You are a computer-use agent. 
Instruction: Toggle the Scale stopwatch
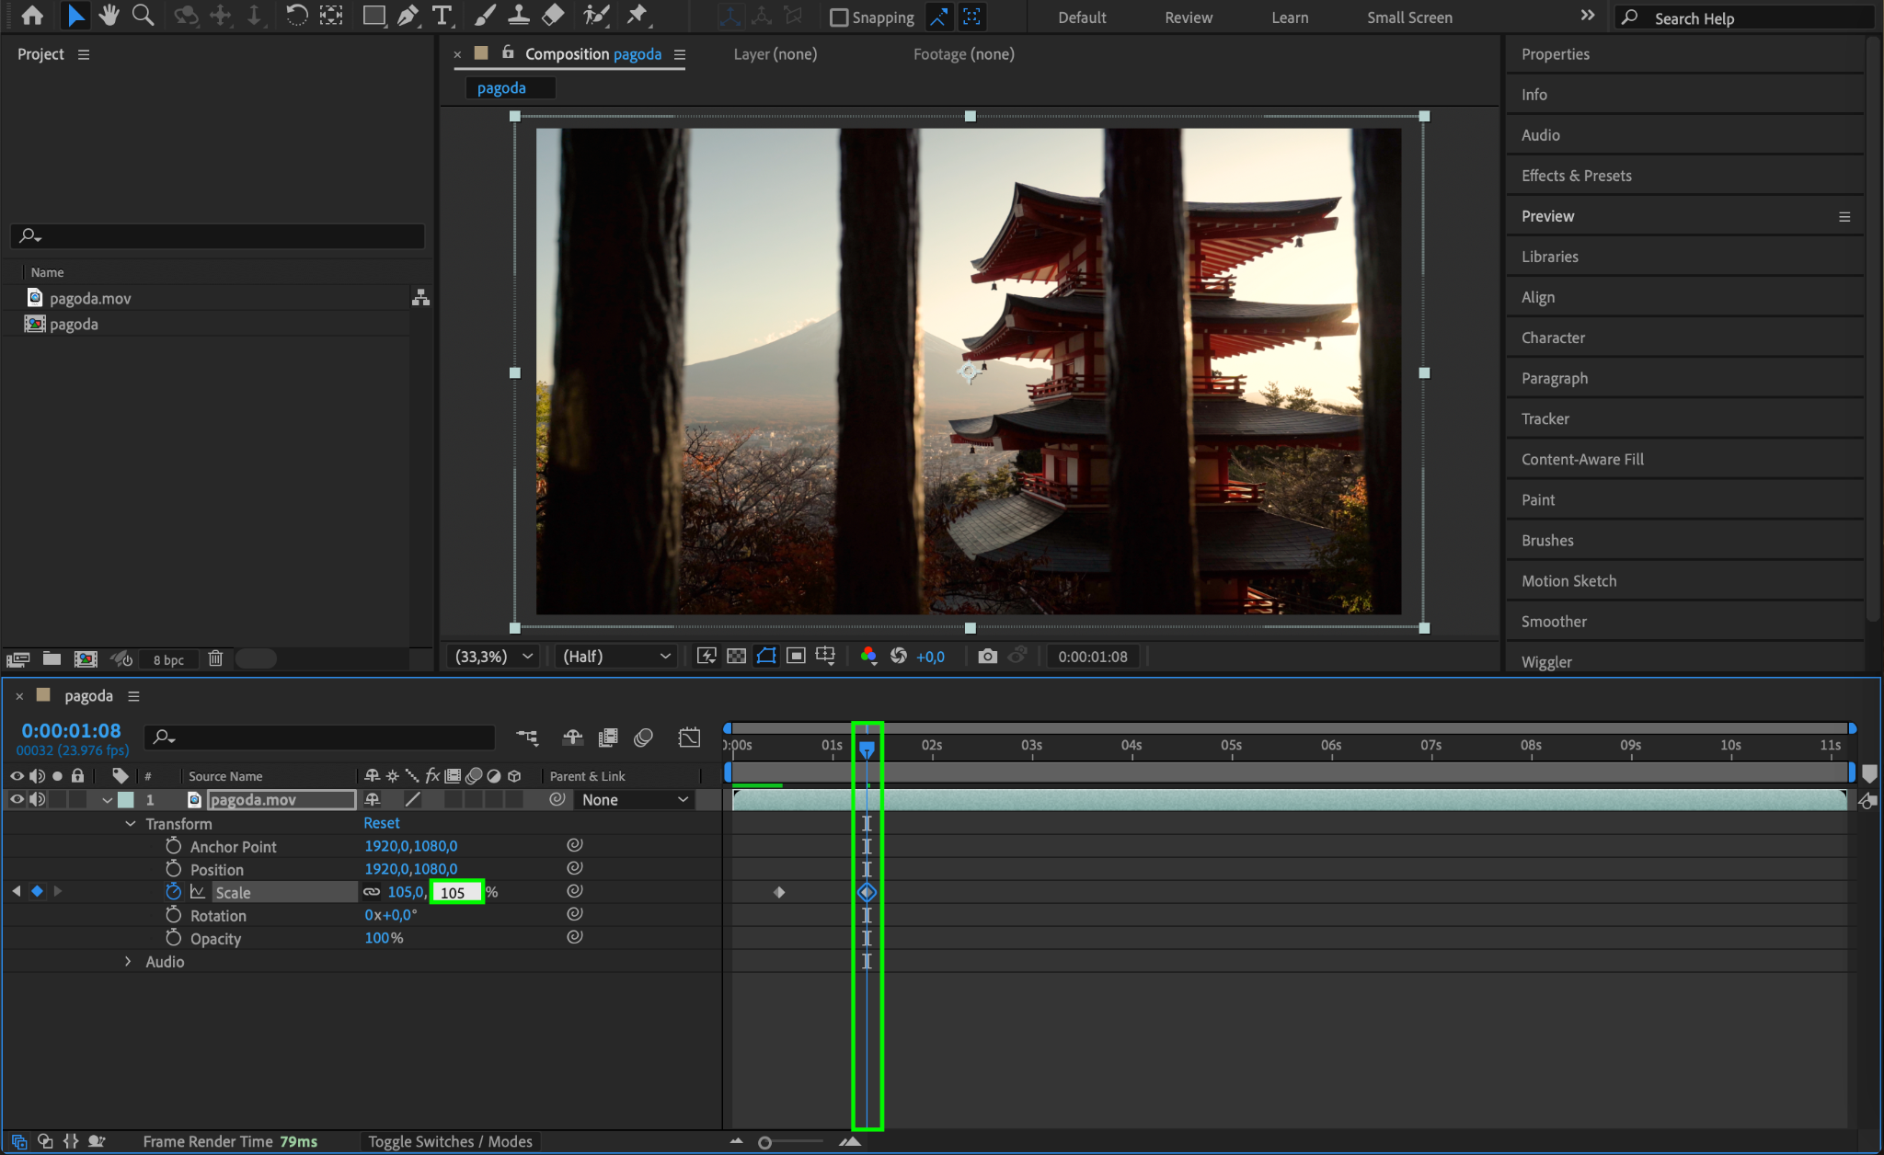point(173,891)
